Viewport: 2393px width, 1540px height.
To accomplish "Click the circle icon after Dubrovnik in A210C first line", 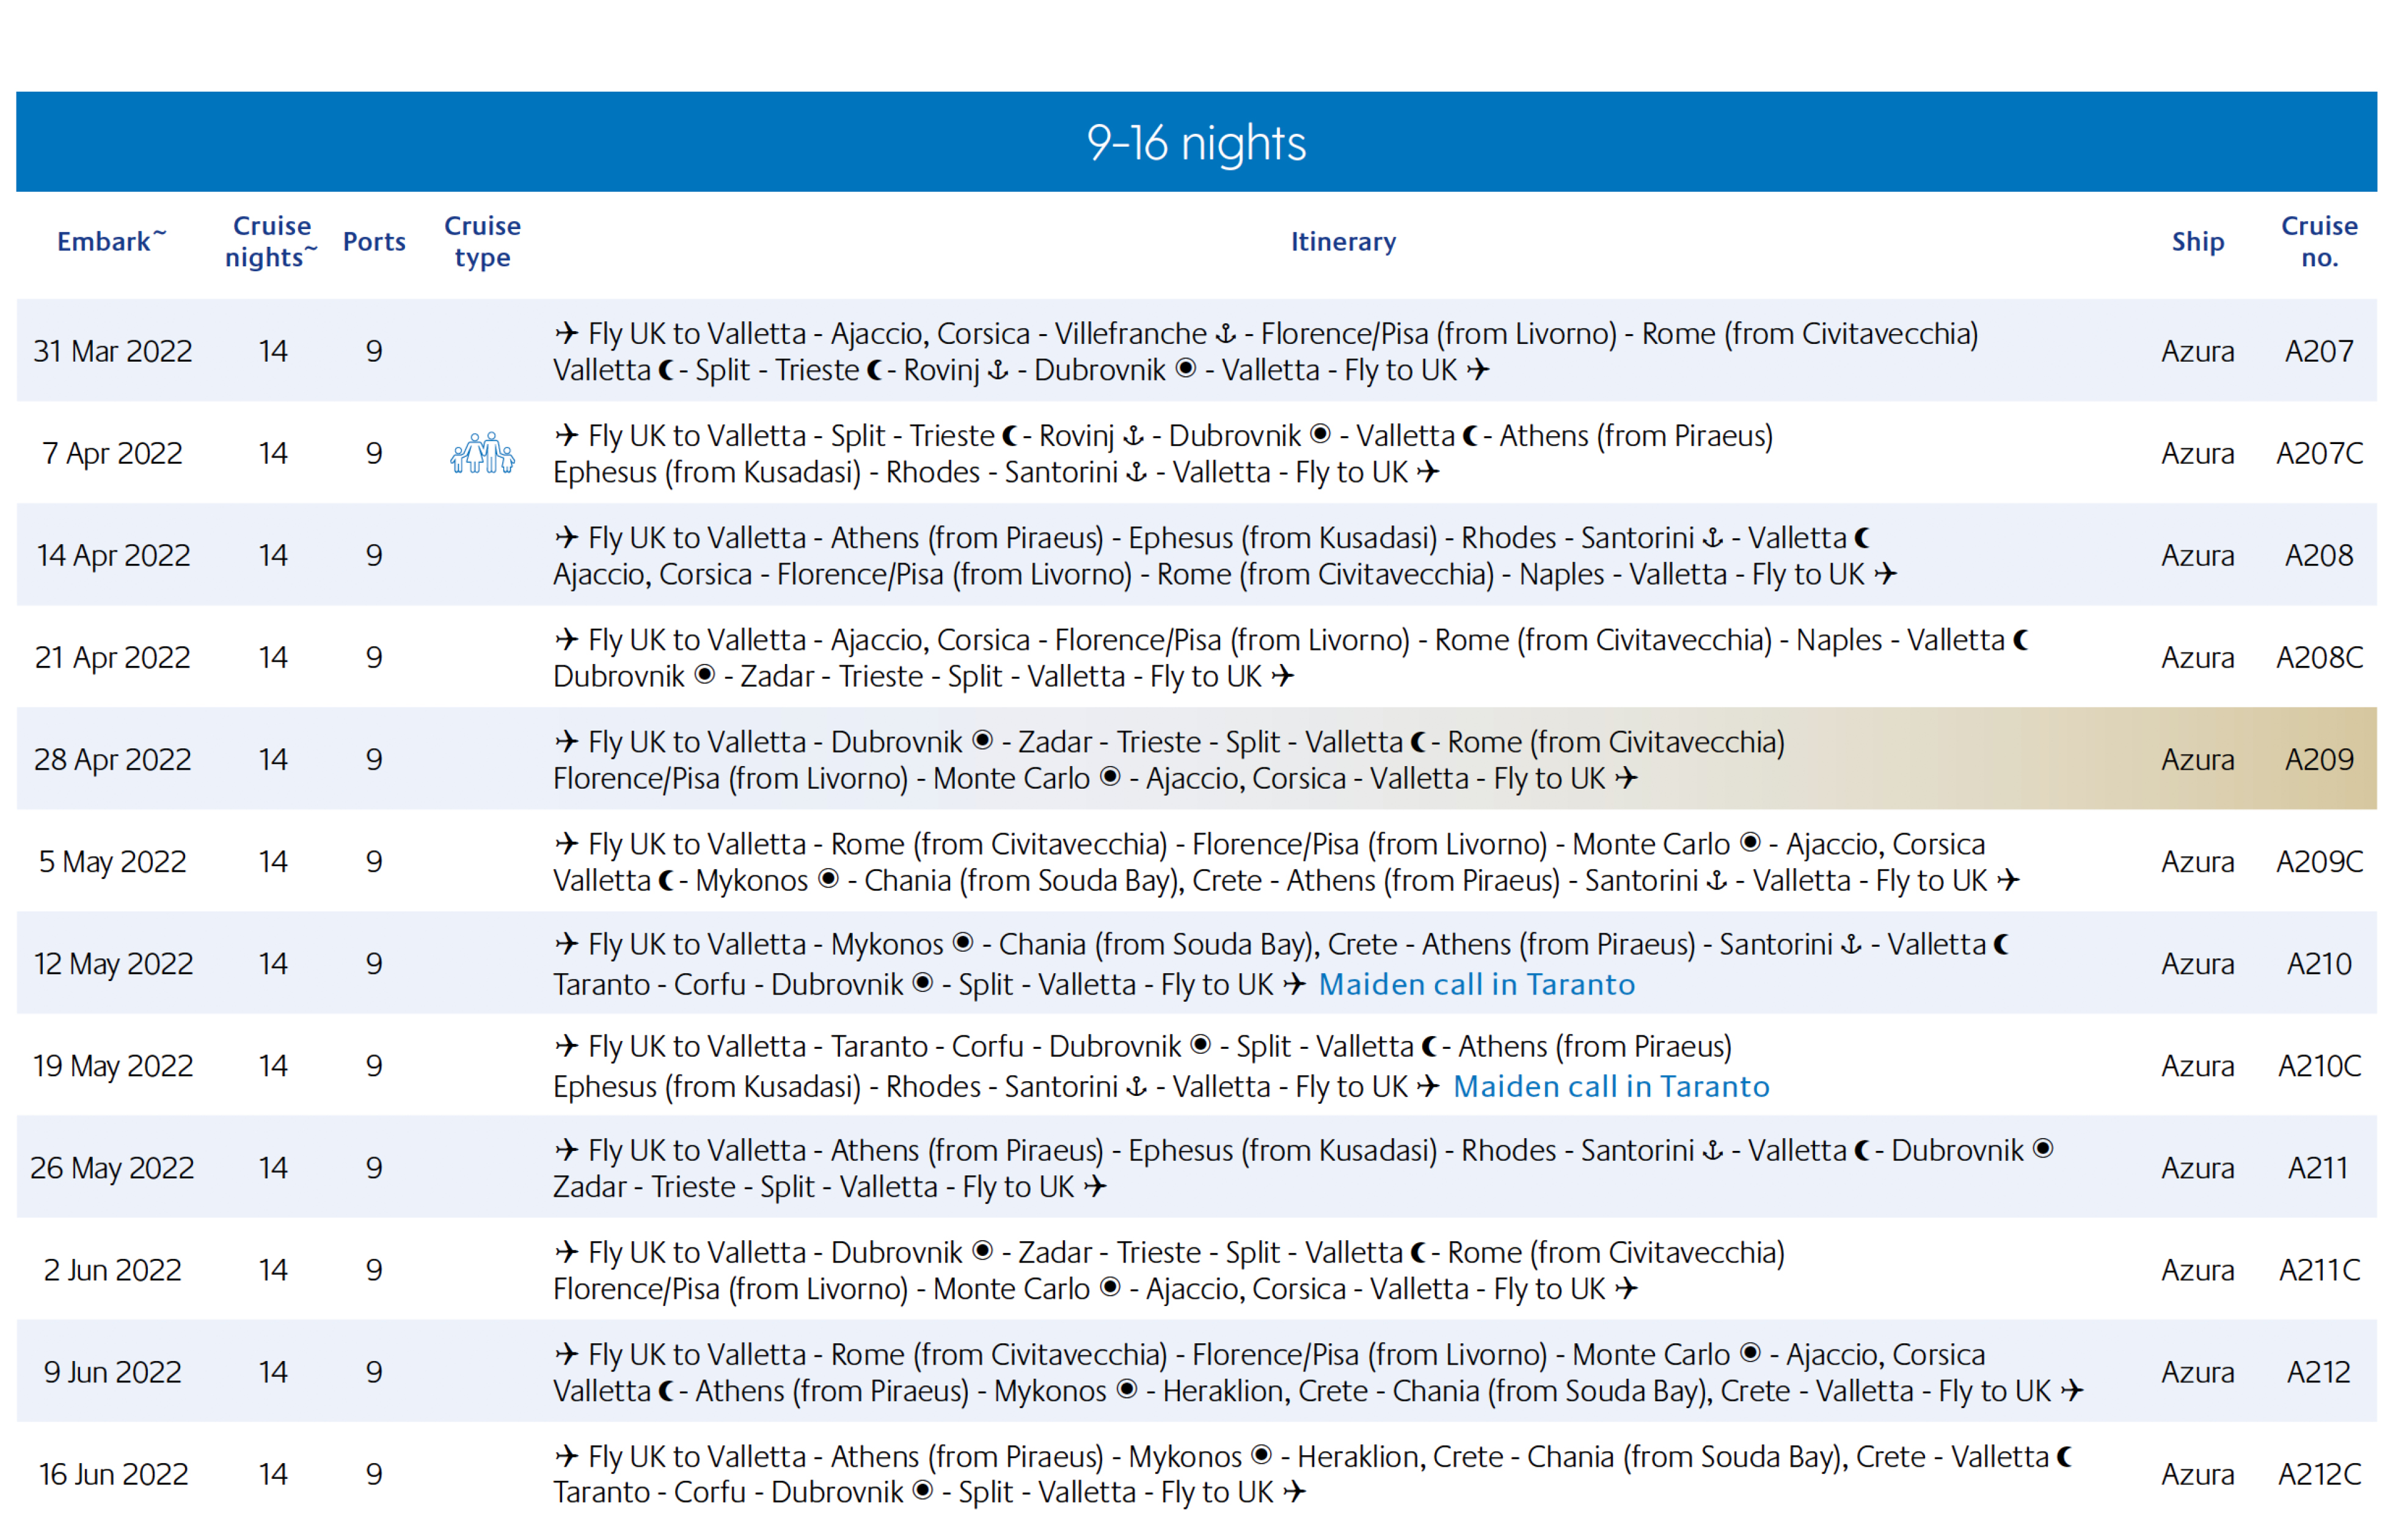I will [x=1201, y=1045].
